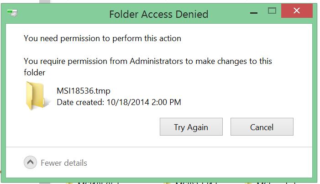Close the dialog with the red X
Viewport: 320px width, 184px height.
297,11
